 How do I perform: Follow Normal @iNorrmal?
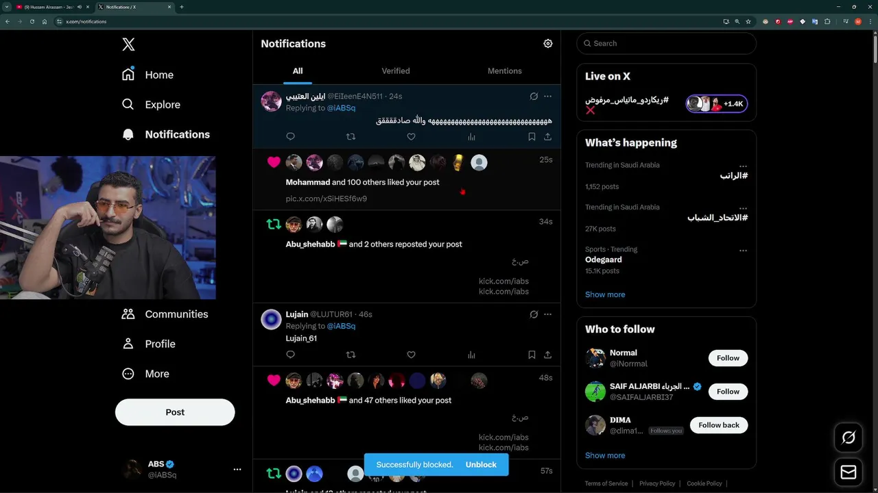tap(728, 358)
